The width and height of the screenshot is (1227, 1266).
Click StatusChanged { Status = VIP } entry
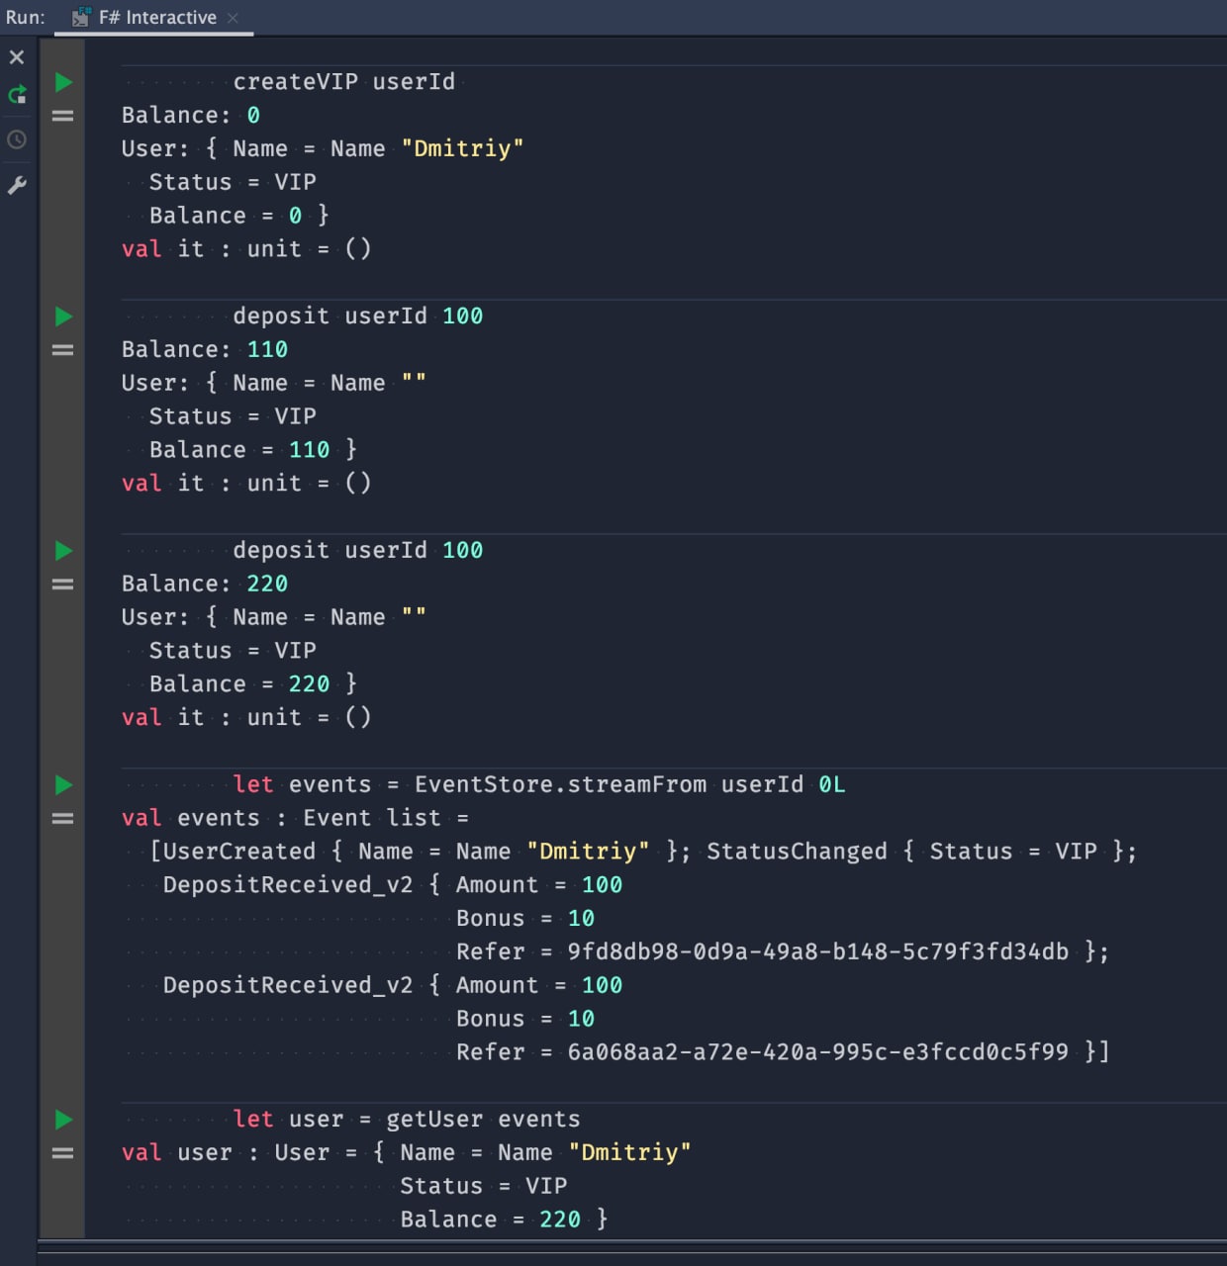[x=914, y=852]
